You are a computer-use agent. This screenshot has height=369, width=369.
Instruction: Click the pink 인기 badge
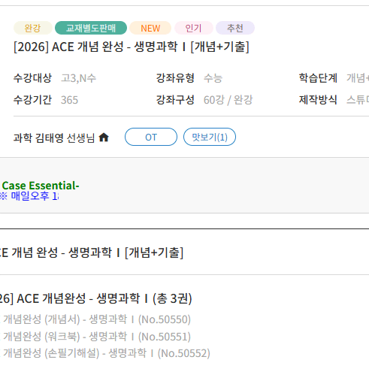pyautogui.click(x=194, y=28)
